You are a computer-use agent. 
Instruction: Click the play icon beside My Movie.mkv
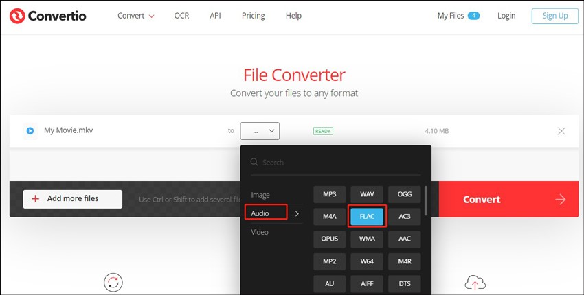(30, 131)
